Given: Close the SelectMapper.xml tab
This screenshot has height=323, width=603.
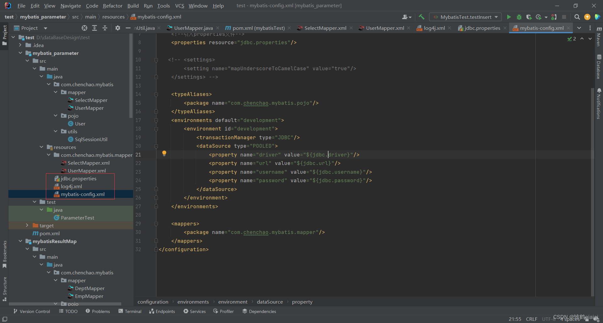Looking at the screenshot, I should (351, 28).
